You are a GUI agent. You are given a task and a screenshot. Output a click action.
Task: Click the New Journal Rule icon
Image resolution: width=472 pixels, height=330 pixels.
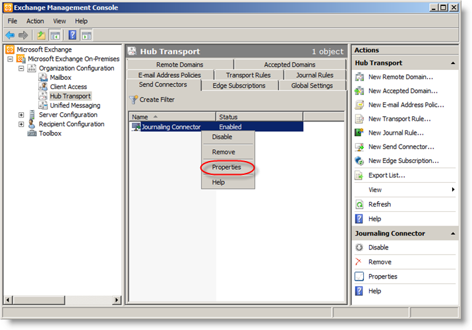point(359,133)
